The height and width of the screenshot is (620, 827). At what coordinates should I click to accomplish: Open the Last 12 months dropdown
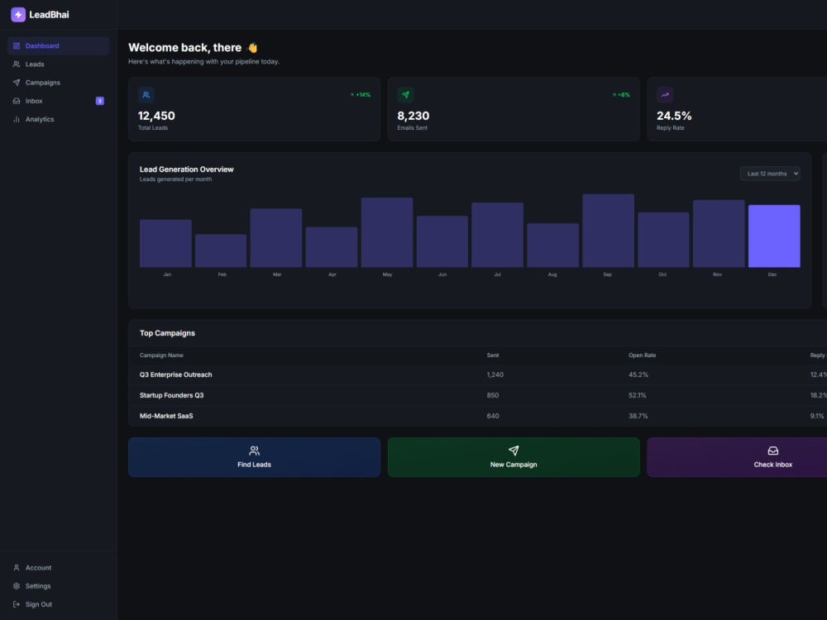pos(770,174)
